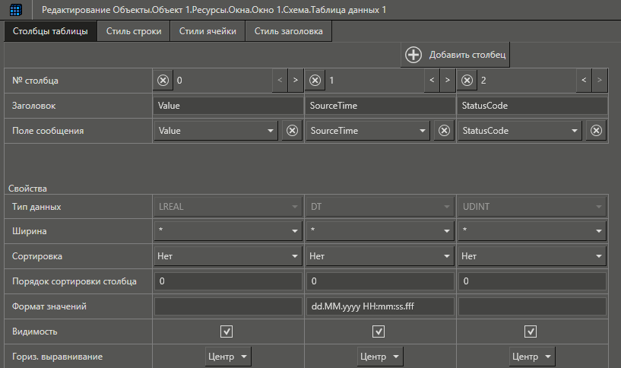Open the Стиль заголовка tab
621x368 pixels.
click(x=288, y=32)
